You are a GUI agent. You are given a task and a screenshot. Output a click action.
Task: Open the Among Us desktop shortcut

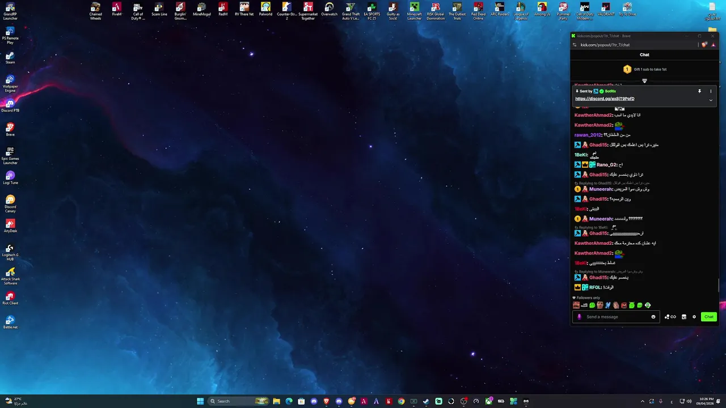point(542,10)
